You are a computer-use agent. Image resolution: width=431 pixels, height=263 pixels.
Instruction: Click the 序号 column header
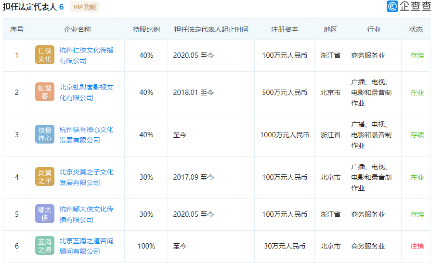tap(17, 29)
